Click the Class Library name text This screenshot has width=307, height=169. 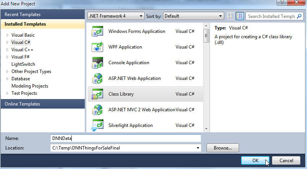point(121,94)
